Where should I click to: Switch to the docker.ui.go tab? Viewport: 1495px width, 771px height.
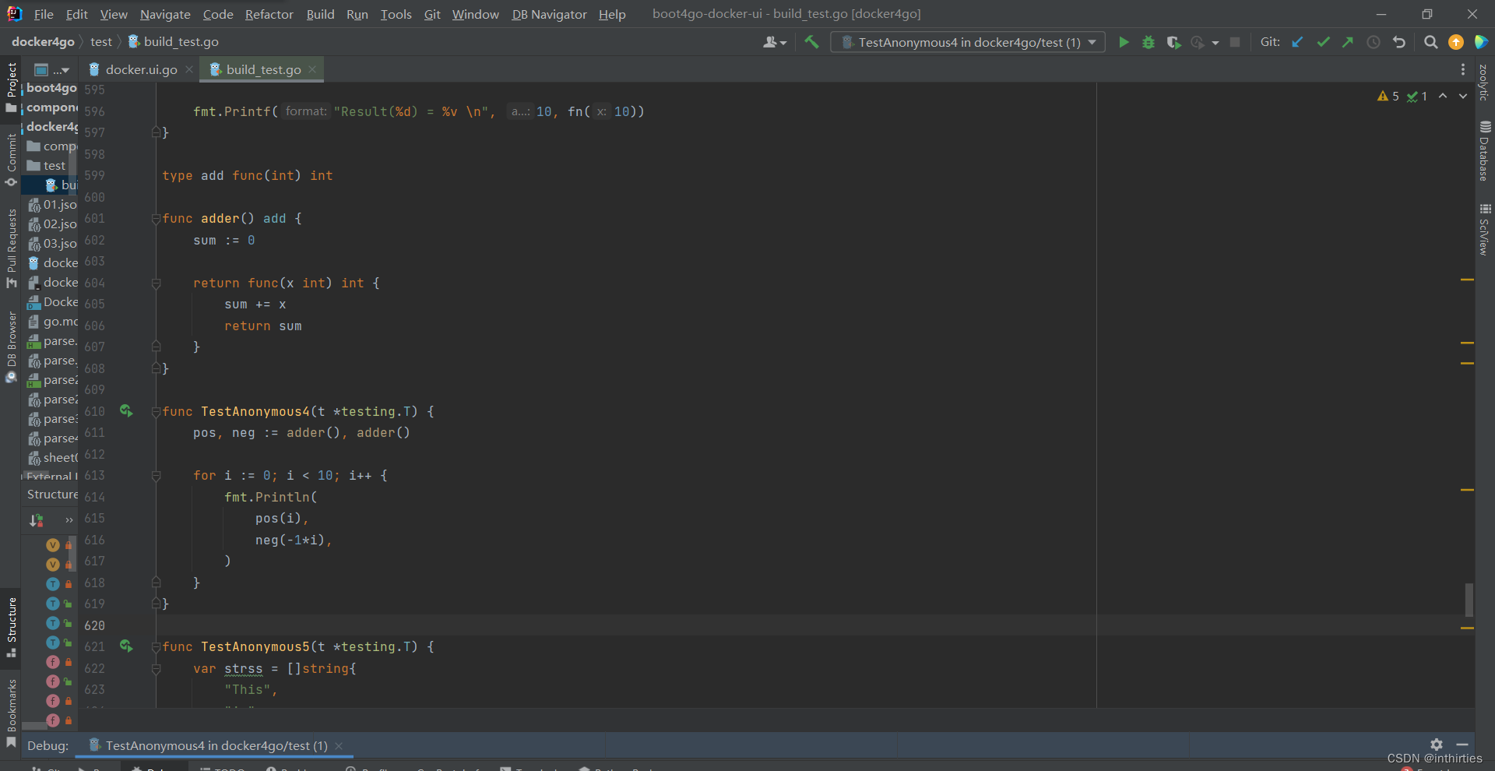coord(139,69)
